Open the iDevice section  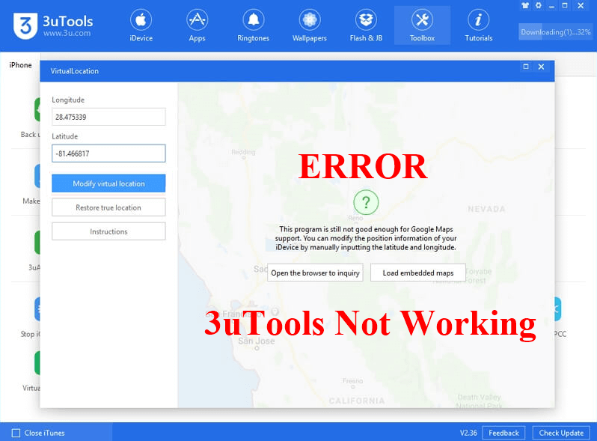click(141, 25)
